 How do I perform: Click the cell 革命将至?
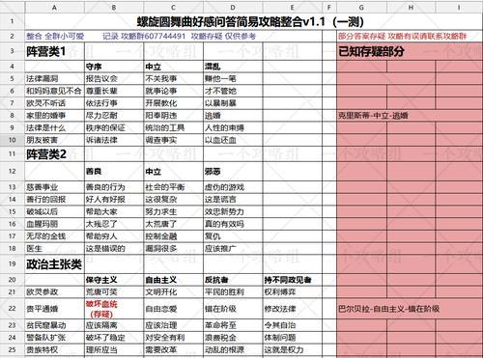pyautogui.click(x=233, y=325)
